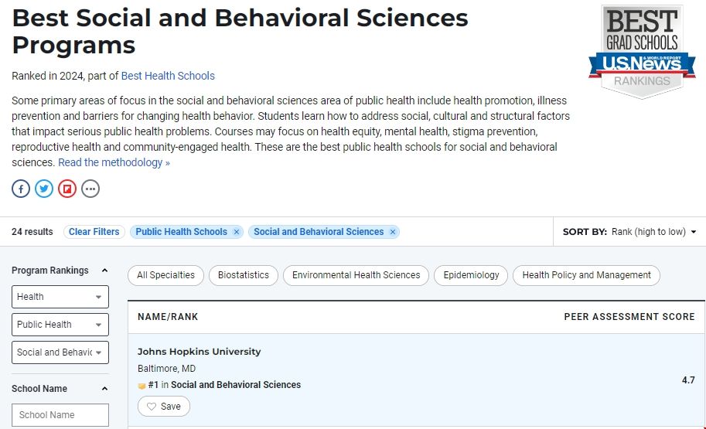Open more sharing options ellipsis icon

point(90,189)
